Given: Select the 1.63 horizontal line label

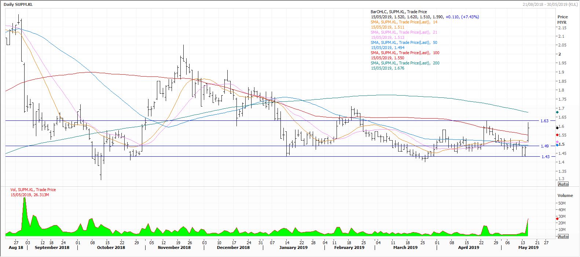Looking at the screenshot, I should pyautogui.click(x=544, y=121).
